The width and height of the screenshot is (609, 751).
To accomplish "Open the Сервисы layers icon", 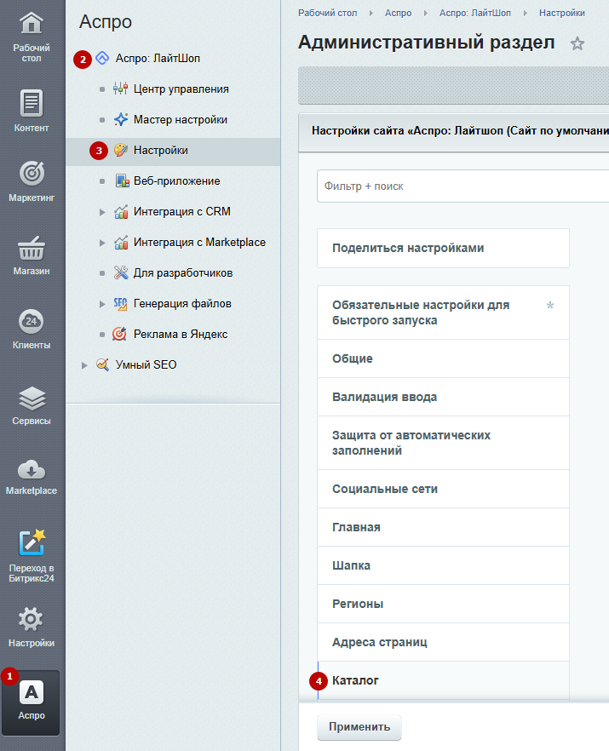I will pyautogui.click(x=32, y=398).
